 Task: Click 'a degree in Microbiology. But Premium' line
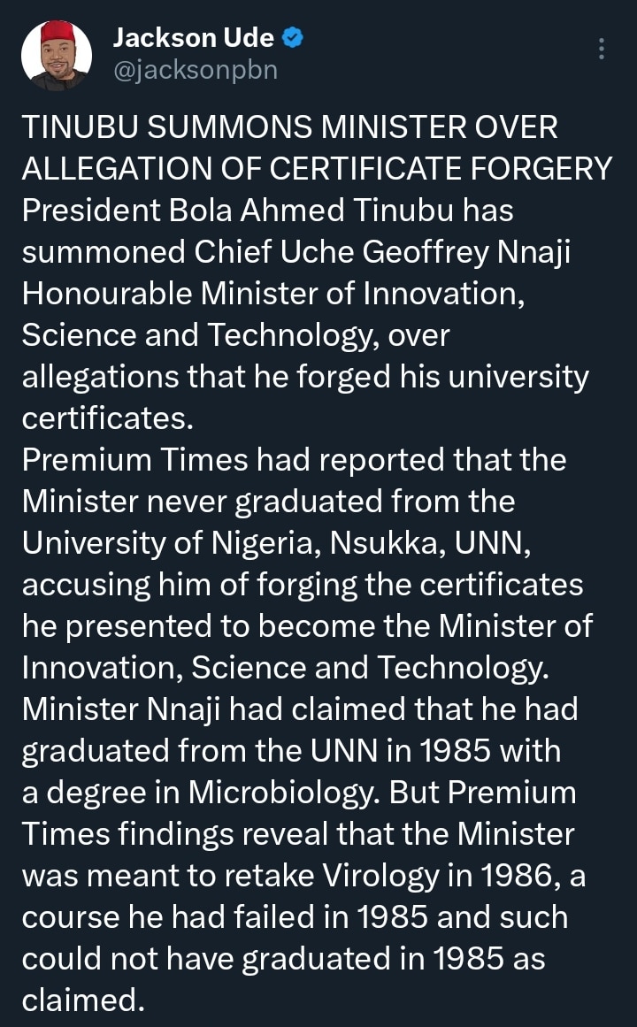(x=299, y=793)
